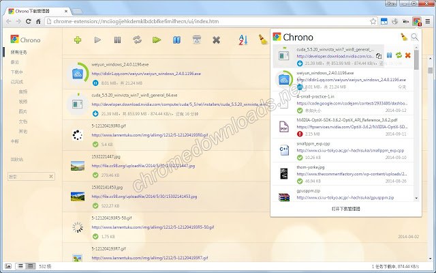Click the Chrono extension icon in the Chrome toolbar

pyautogui.click(x=416, y=21)
